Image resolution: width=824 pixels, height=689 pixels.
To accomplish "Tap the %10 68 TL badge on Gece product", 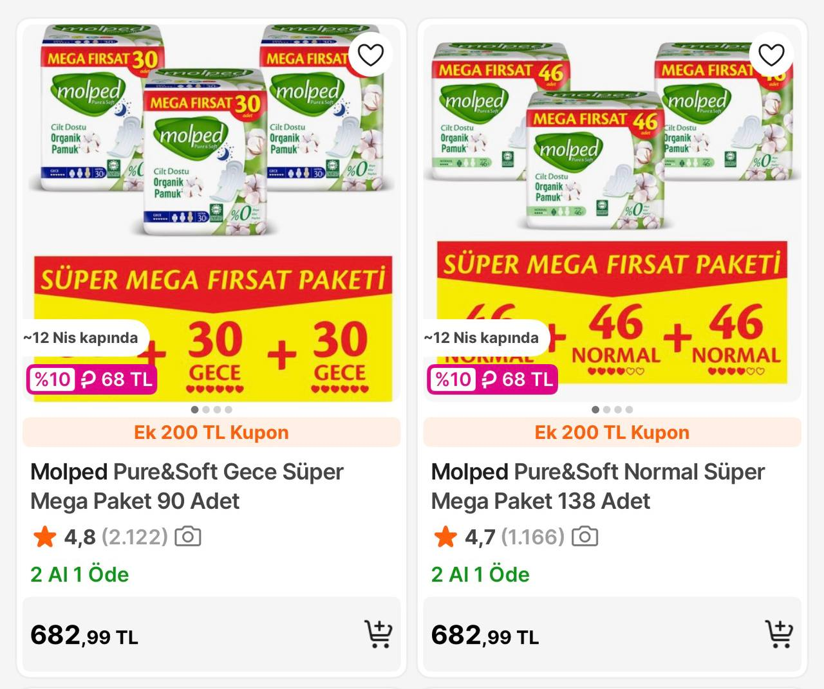I will click(91, 380).
